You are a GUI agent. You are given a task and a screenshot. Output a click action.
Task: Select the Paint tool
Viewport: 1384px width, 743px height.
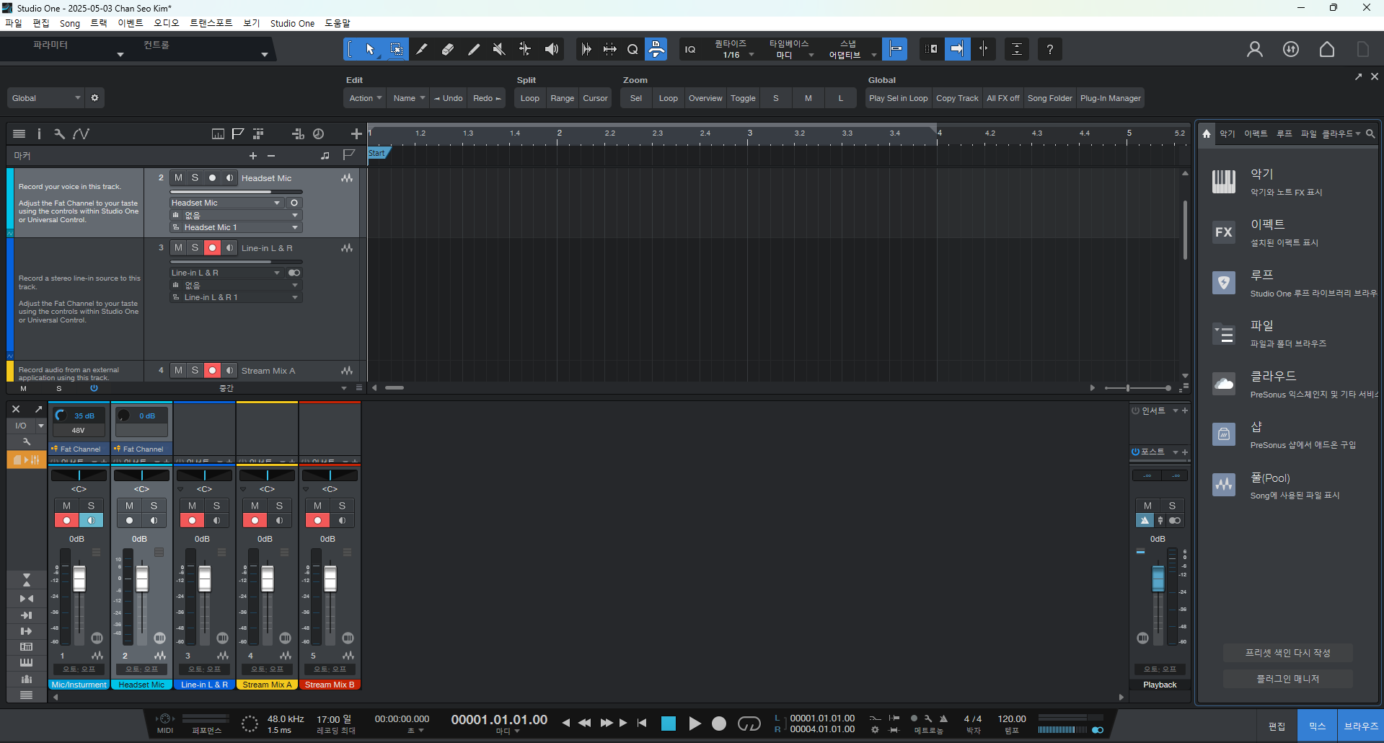coord(474,49)
